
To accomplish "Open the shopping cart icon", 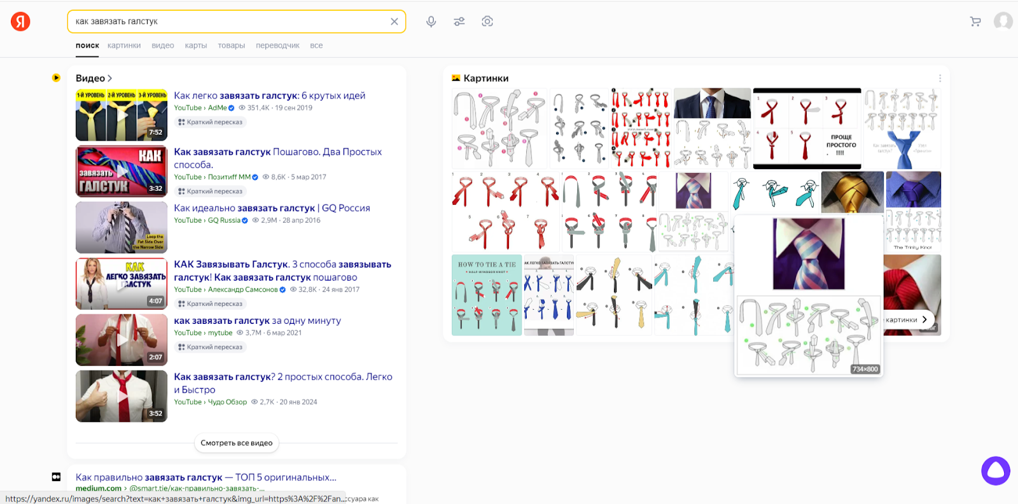I will point(975,22).
